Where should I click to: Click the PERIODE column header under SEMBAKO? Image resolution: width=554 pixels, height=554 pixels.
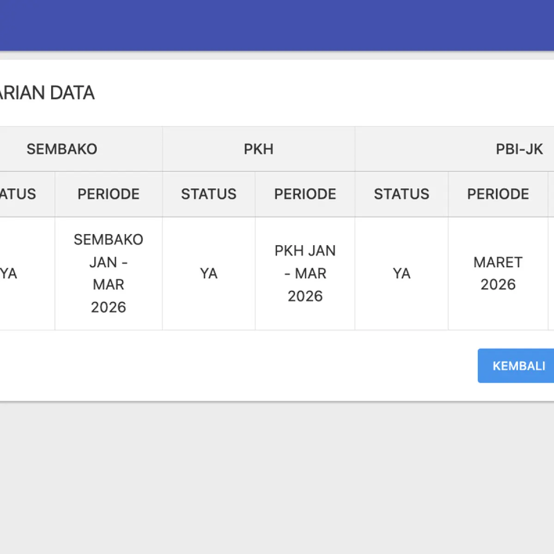(x=108, y=194)
